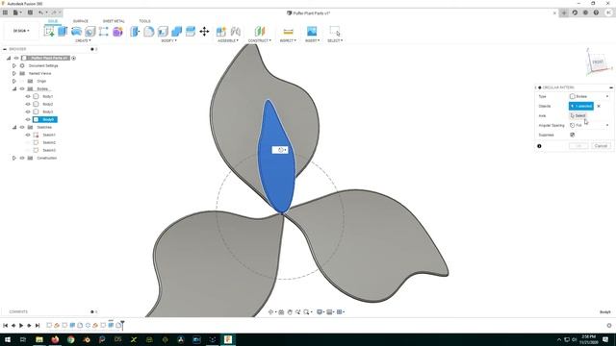Click the ViewCube front face
This screenshot has width=616, height=346.
(598, 62)
